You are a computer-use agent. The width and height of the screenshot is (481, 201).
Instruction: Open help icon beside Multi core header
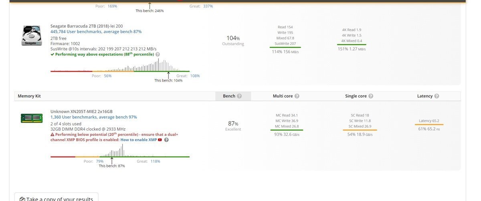click(x=297, y=96)
